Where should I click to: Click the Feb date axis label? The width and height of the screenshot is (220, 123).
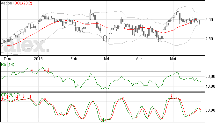pyautogui.click(x=74, y=58)
